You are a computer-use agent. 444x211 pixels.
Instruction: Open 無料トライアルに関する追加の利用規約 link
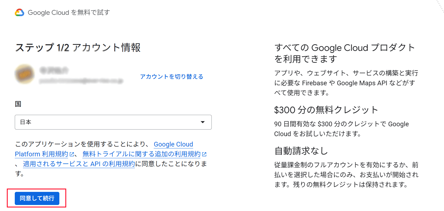coord(142,154)
